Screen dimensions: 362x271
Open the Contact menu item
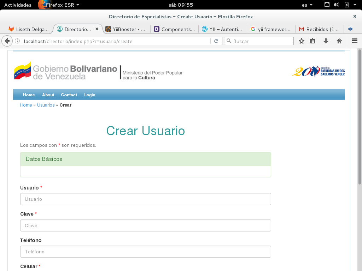coord(69,95)
